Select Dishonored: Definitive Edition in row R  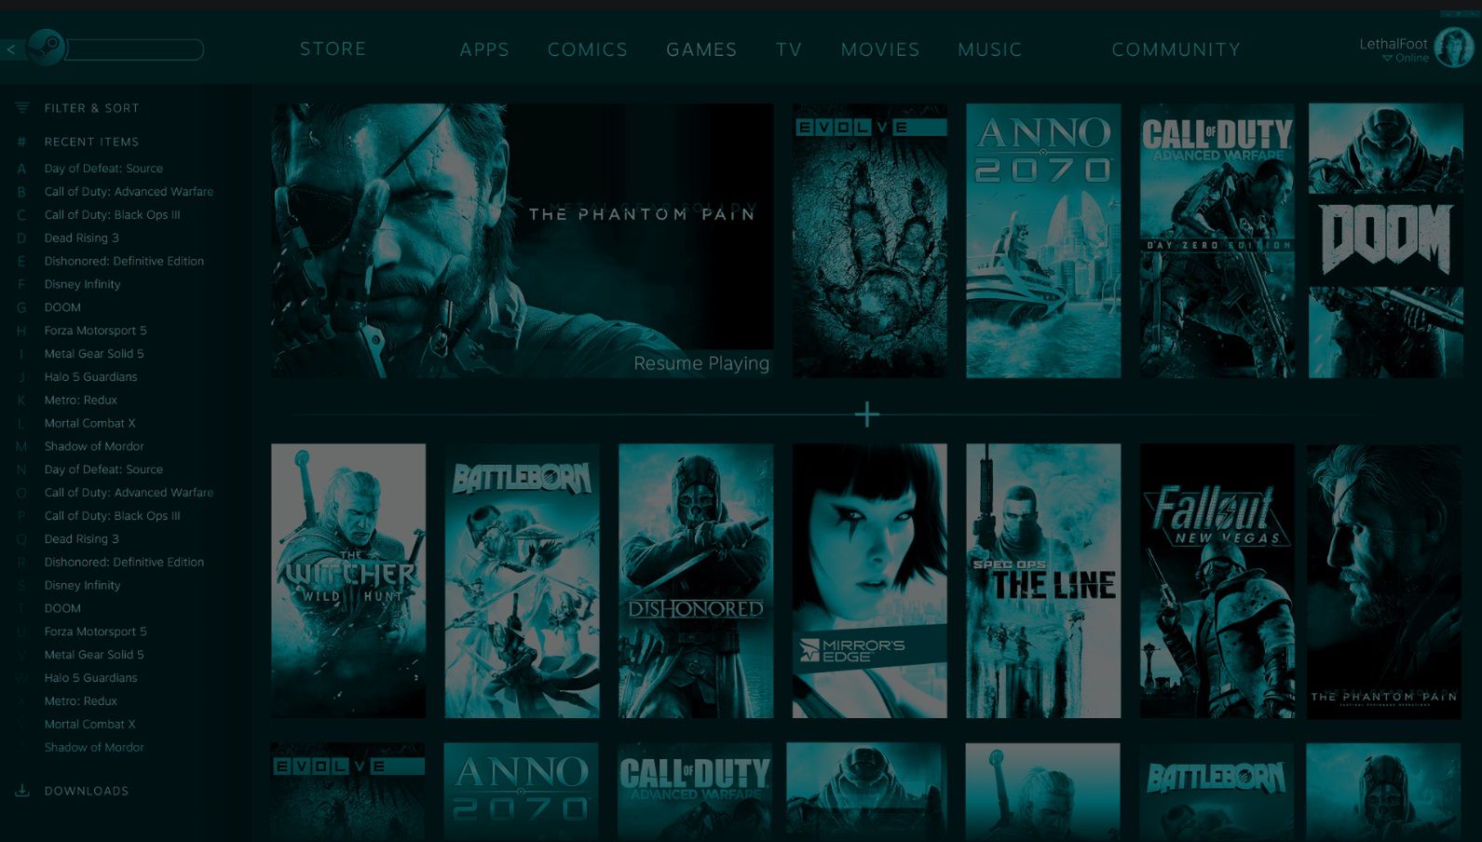click(x=124, y=563)
